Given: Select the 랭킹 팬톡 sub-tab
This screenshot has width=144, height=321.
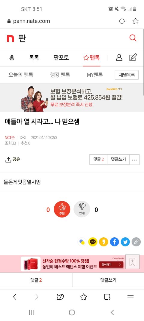Looking at the screenshot, I should 60,75.
